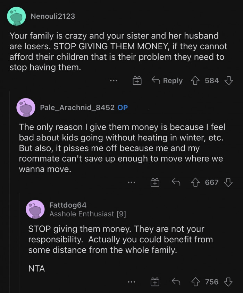Click the downvote arrow on Pale_Arachnid_8452's comment
Viewport: 243px width, 293px height.
tap(229, 182)
